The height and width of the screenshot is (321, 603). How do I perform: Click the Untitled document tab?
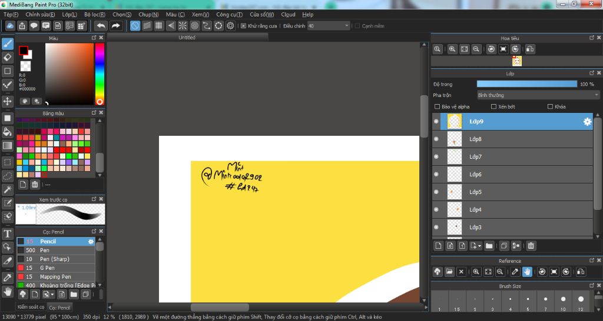point(187,38)
